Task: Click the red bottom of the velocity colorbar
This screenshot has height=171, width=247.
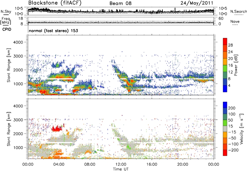Action: point(225,153)
